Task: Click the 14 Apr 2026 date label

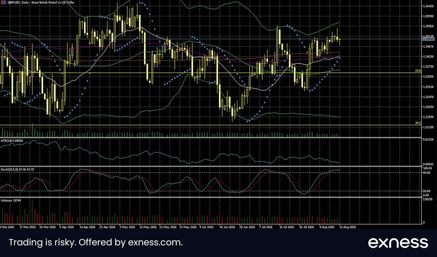Action: tap(88, 227)
